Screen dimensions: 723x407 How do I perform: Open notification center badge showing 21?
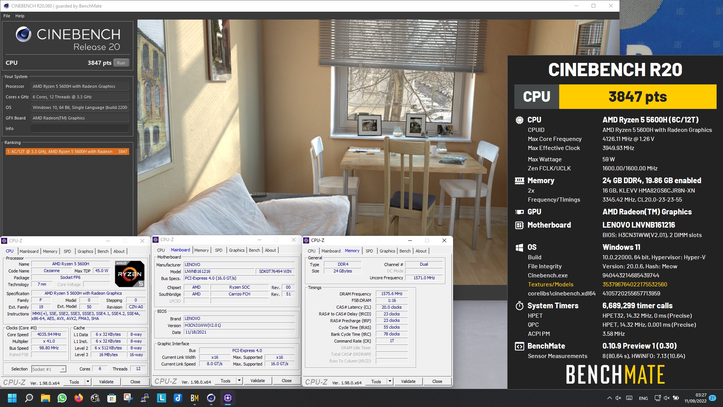point(712,398)
